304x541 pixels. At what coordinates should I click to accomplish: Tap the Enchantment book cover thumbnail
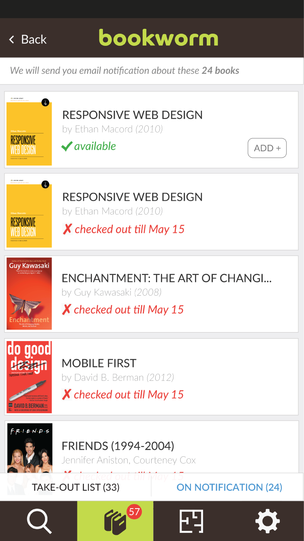coord(29,294)
